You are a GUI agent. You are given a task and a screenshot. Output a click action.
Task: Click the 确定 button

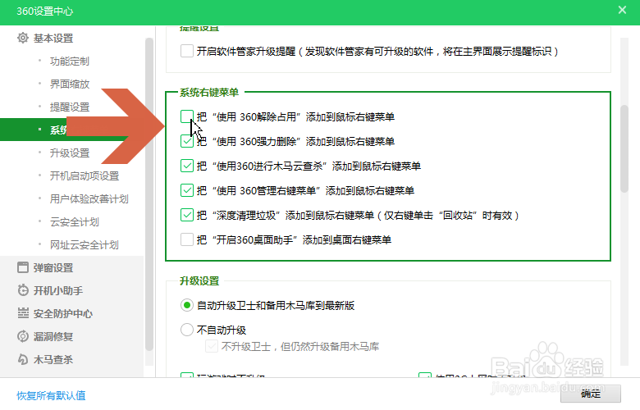(x=591, y=394)
